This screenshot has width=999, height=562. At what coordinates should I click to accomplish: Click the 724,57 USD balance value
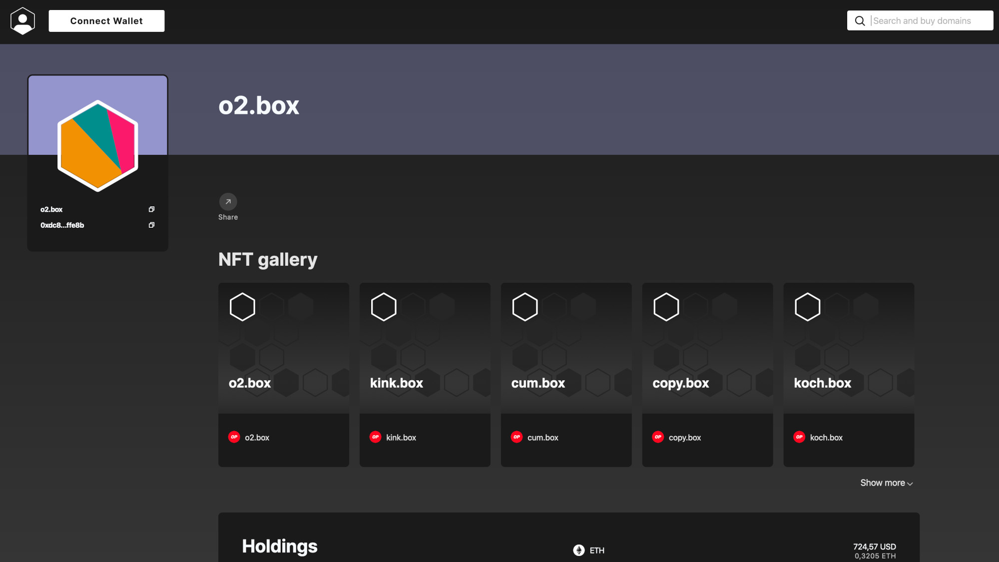click(875, 547)
